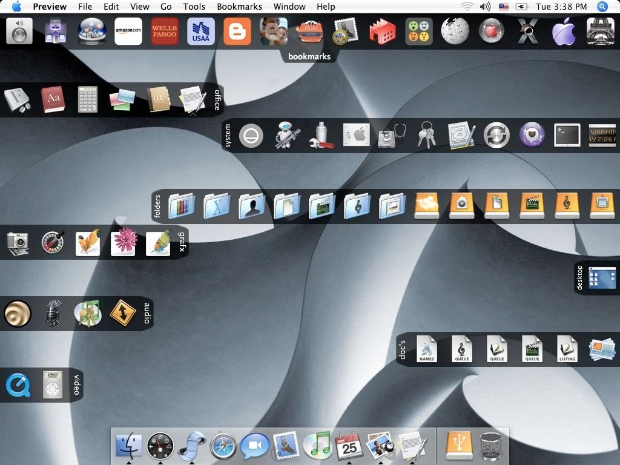Click the bookmarks dock tab label
Image resolution: width=620 pixels, height=465 pixels.
(x=309, y=56)
